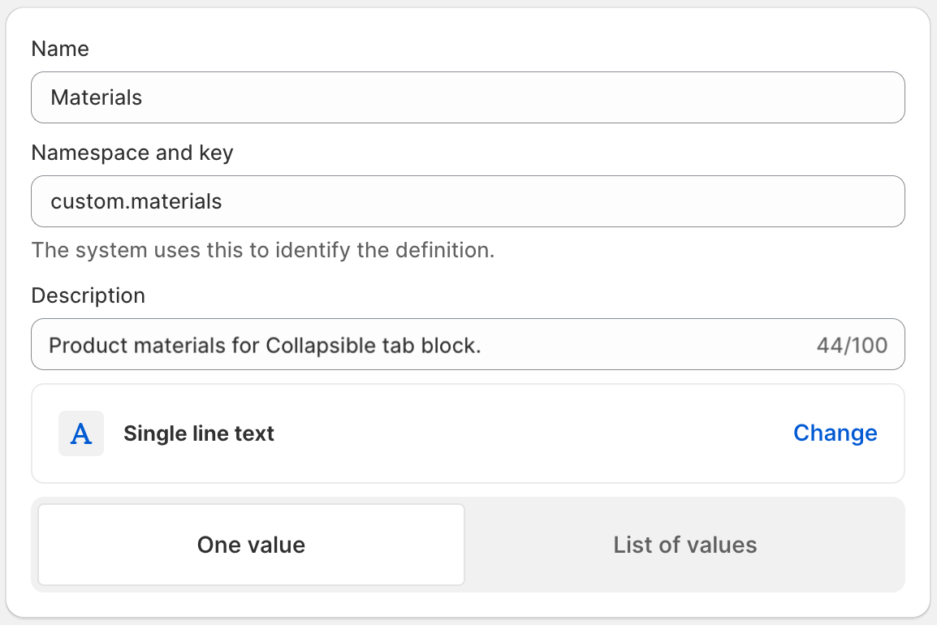Click the empty right side of the Name field
The width and height of the screenshot is (937, 625).
click(650, 97)
